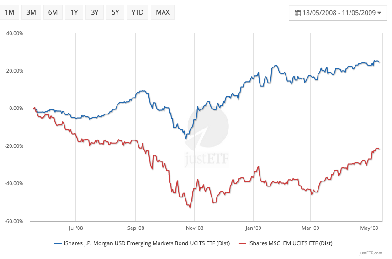Viewport: 392px width, 259px height.
Task: Open the date range dropdown arrow
Action: click(379, 13)
